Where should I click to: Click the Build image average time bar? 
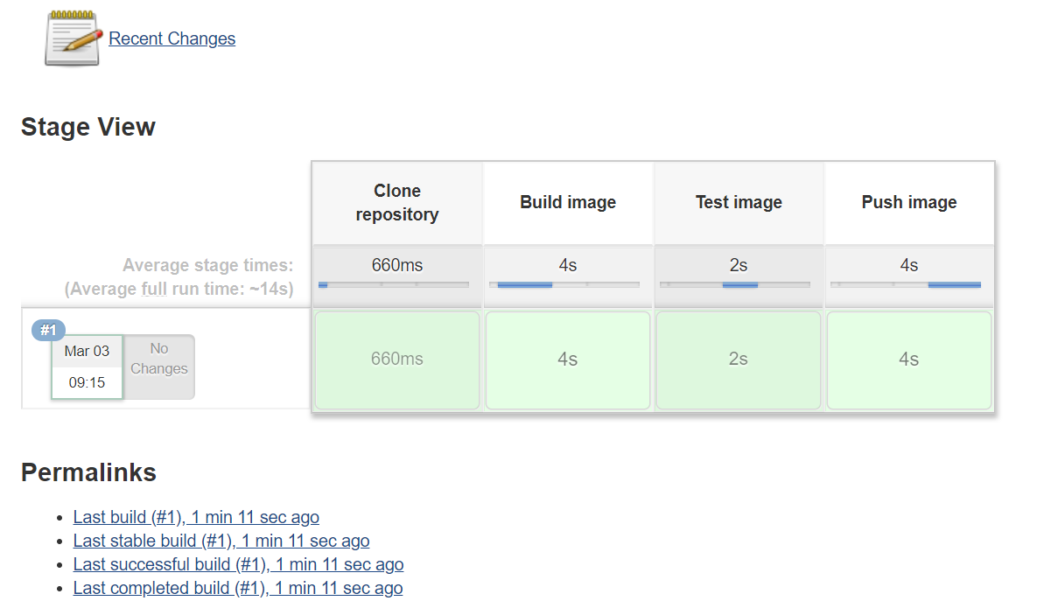pos(564,284)
